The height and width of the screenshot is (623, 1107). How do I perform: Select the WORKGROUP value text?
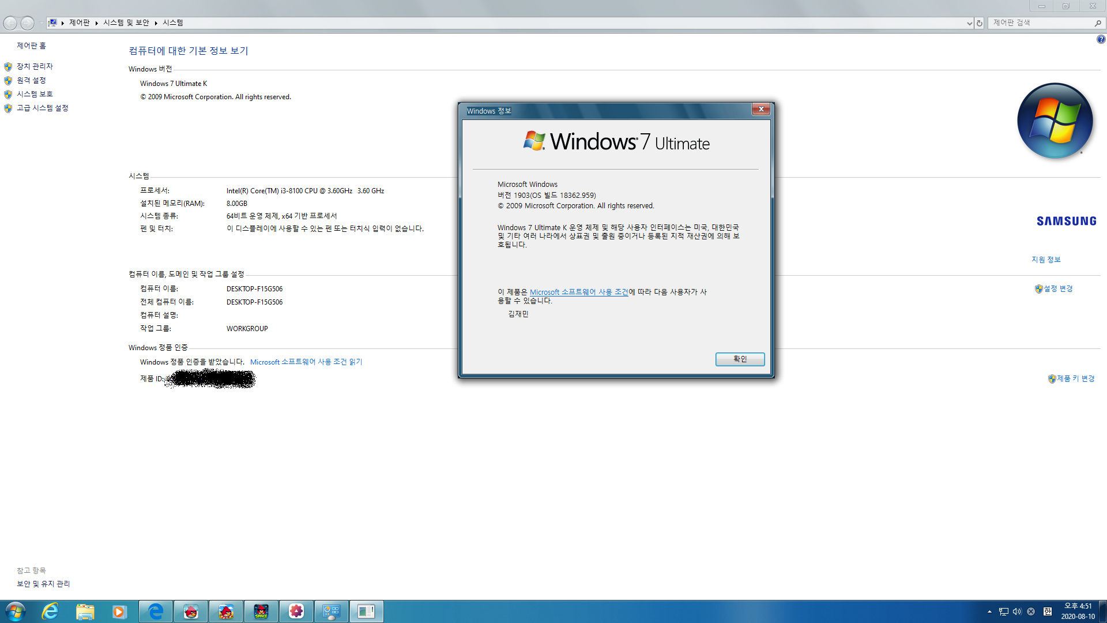click(247, 328)
